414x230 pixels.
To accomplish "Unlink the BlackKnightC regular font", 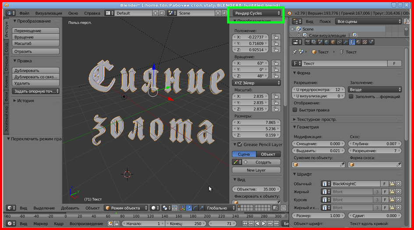I will [398, 183].
